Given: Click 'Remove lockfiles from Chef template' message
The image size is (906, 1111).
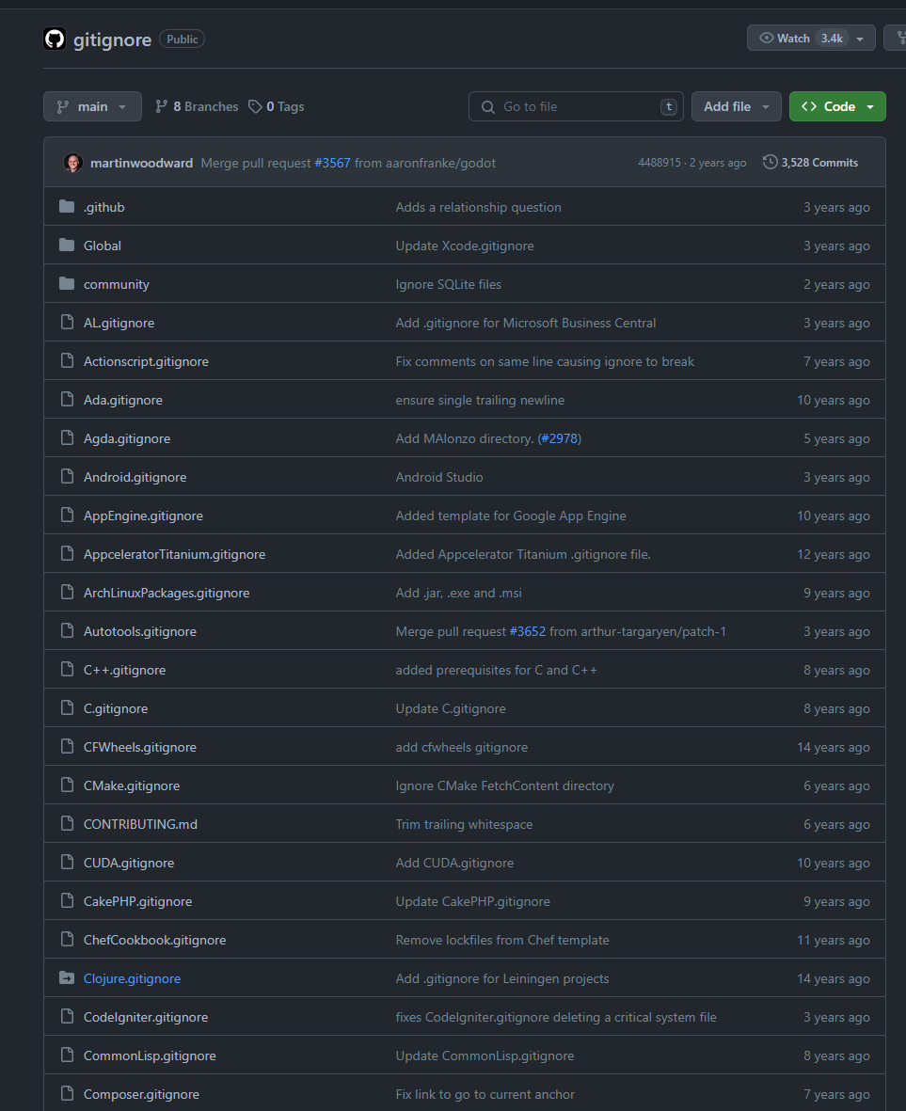Looking at the screenshot, I should [x=502, y=940].
